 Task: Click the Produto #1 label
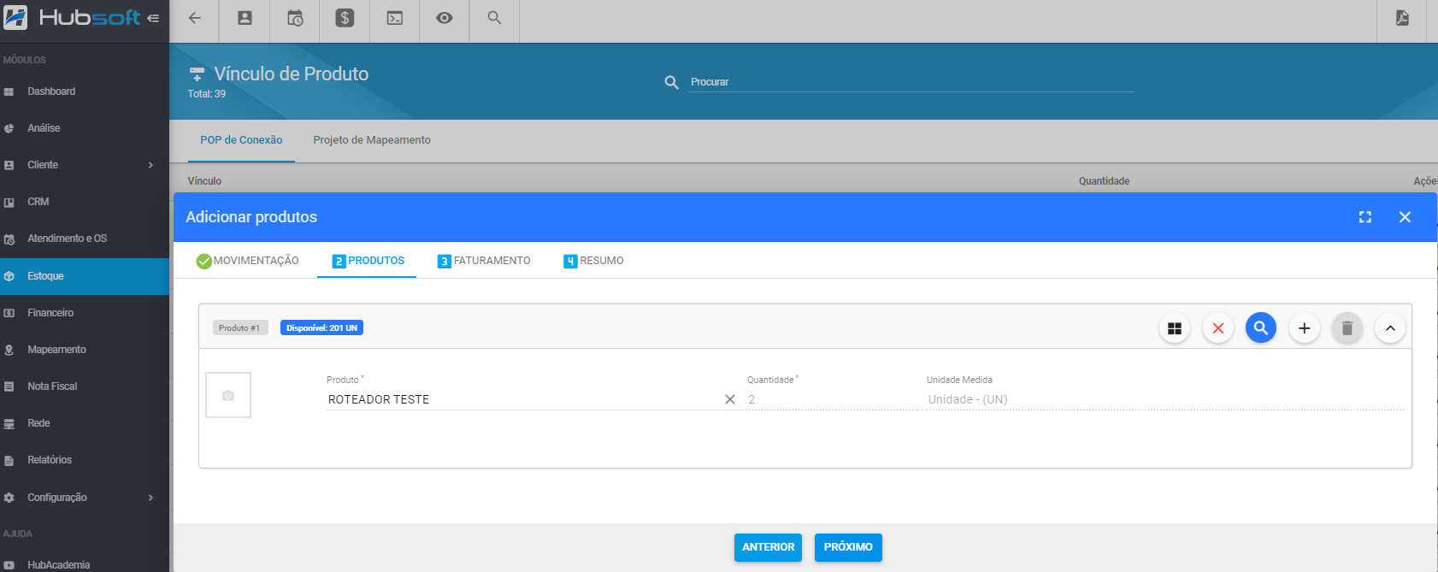239,327
